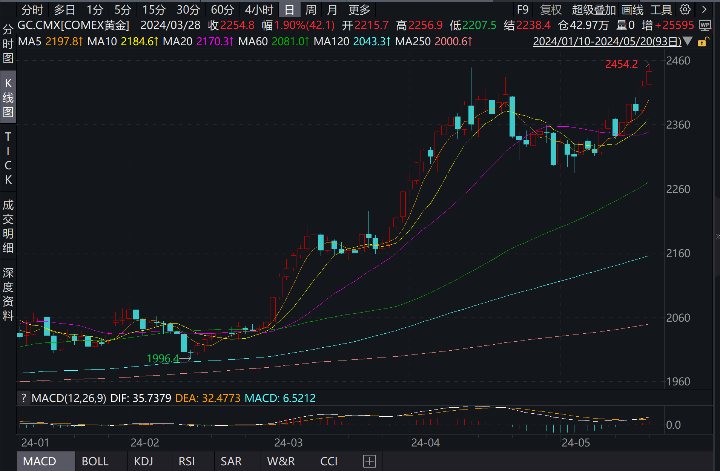The image size is (720, 471).
Task: Click the right arrow icon in top toolbar
Action: click(704, 9)
